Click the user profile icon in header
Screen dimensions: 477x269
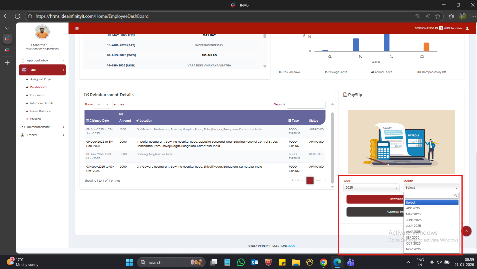coord(467,28)
